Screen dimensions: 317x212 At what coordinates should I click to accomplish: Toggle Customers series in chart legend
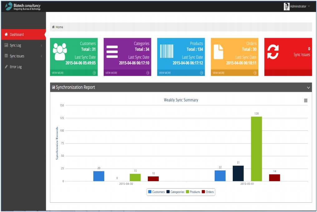(157, 192)
